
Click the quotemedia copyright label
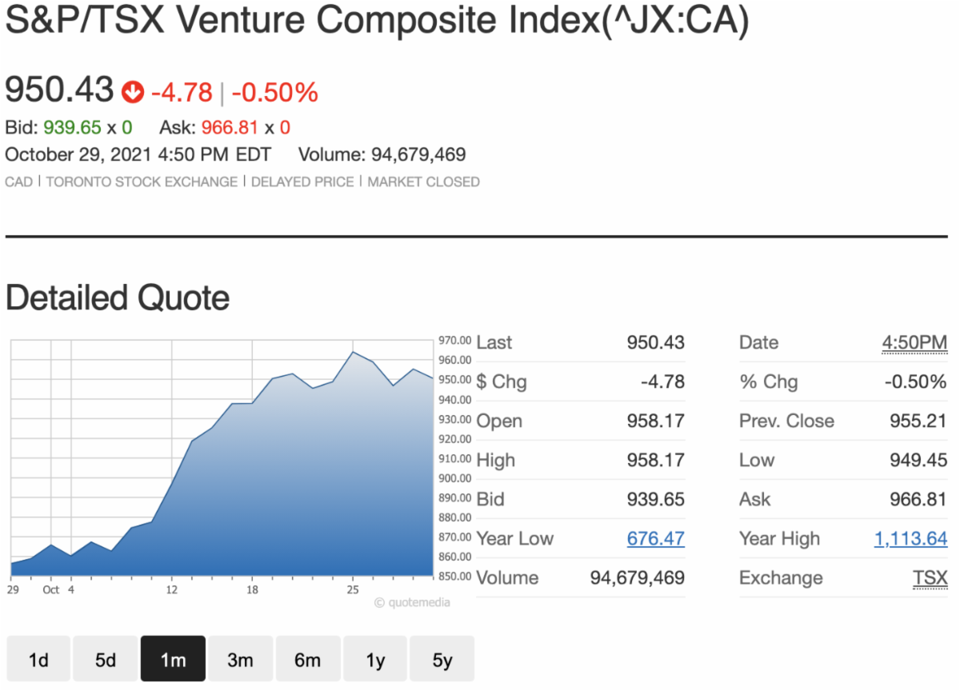(x=412, y=602)
